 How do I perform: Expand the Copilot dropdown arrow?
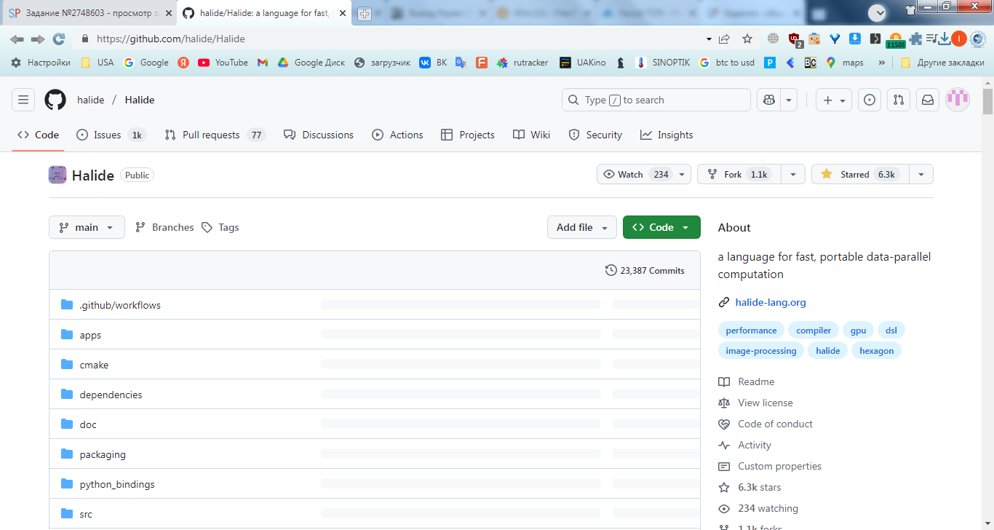(x=789, y=100)
